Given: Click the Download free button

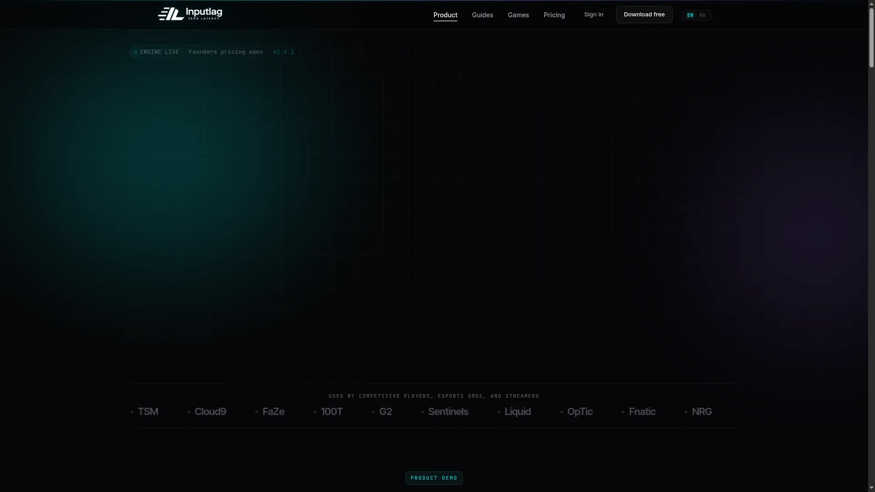Looking at the screenshot, I should coord(644,15).
